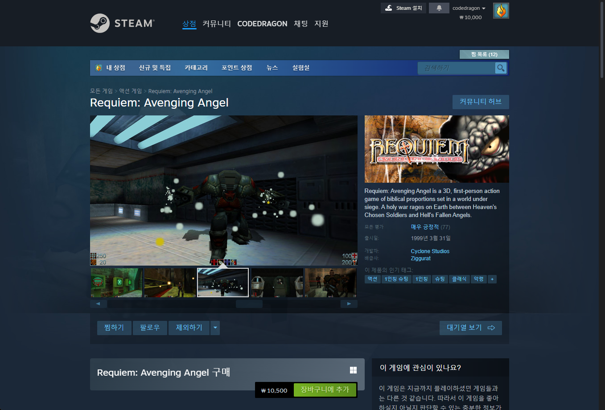Click 모든 게임 breadcrumb link

101,91
